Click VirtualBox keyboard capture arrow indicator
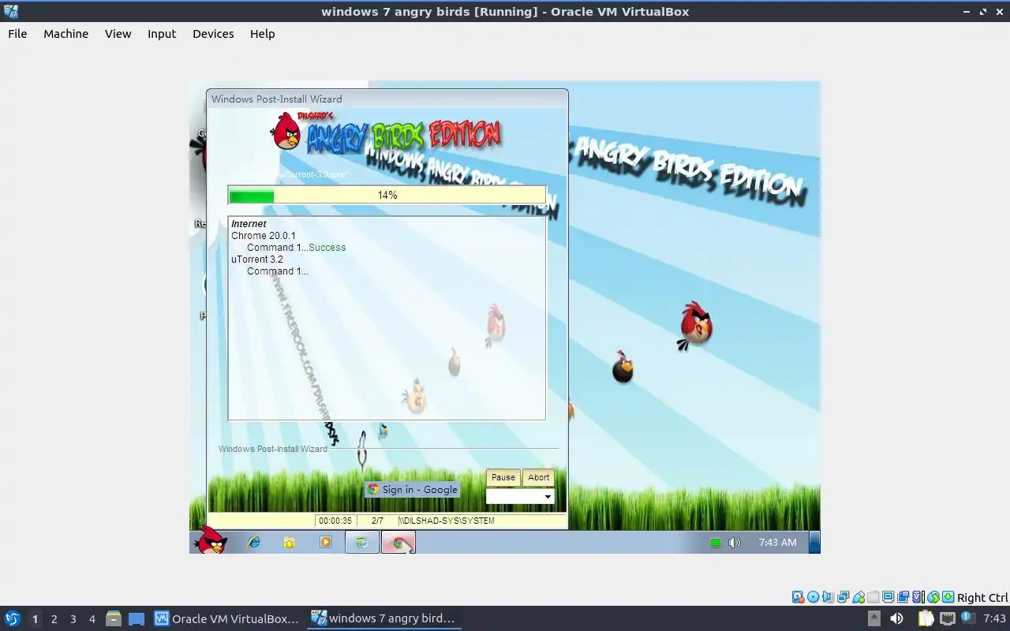This screenshot has height=631, width=1010. click(948, 597)
